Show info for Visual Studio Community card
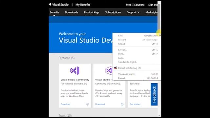This screenshot has height=118, width=210. click(x=88, y=104)
